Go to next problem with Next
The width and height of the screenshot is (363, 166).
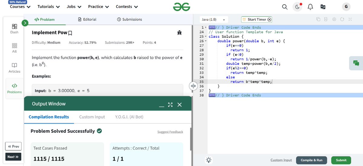[x=13, y=157]
